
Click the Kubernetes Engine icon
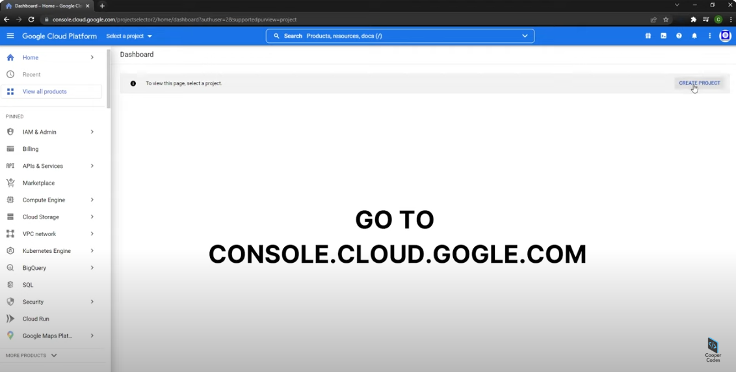10,251
